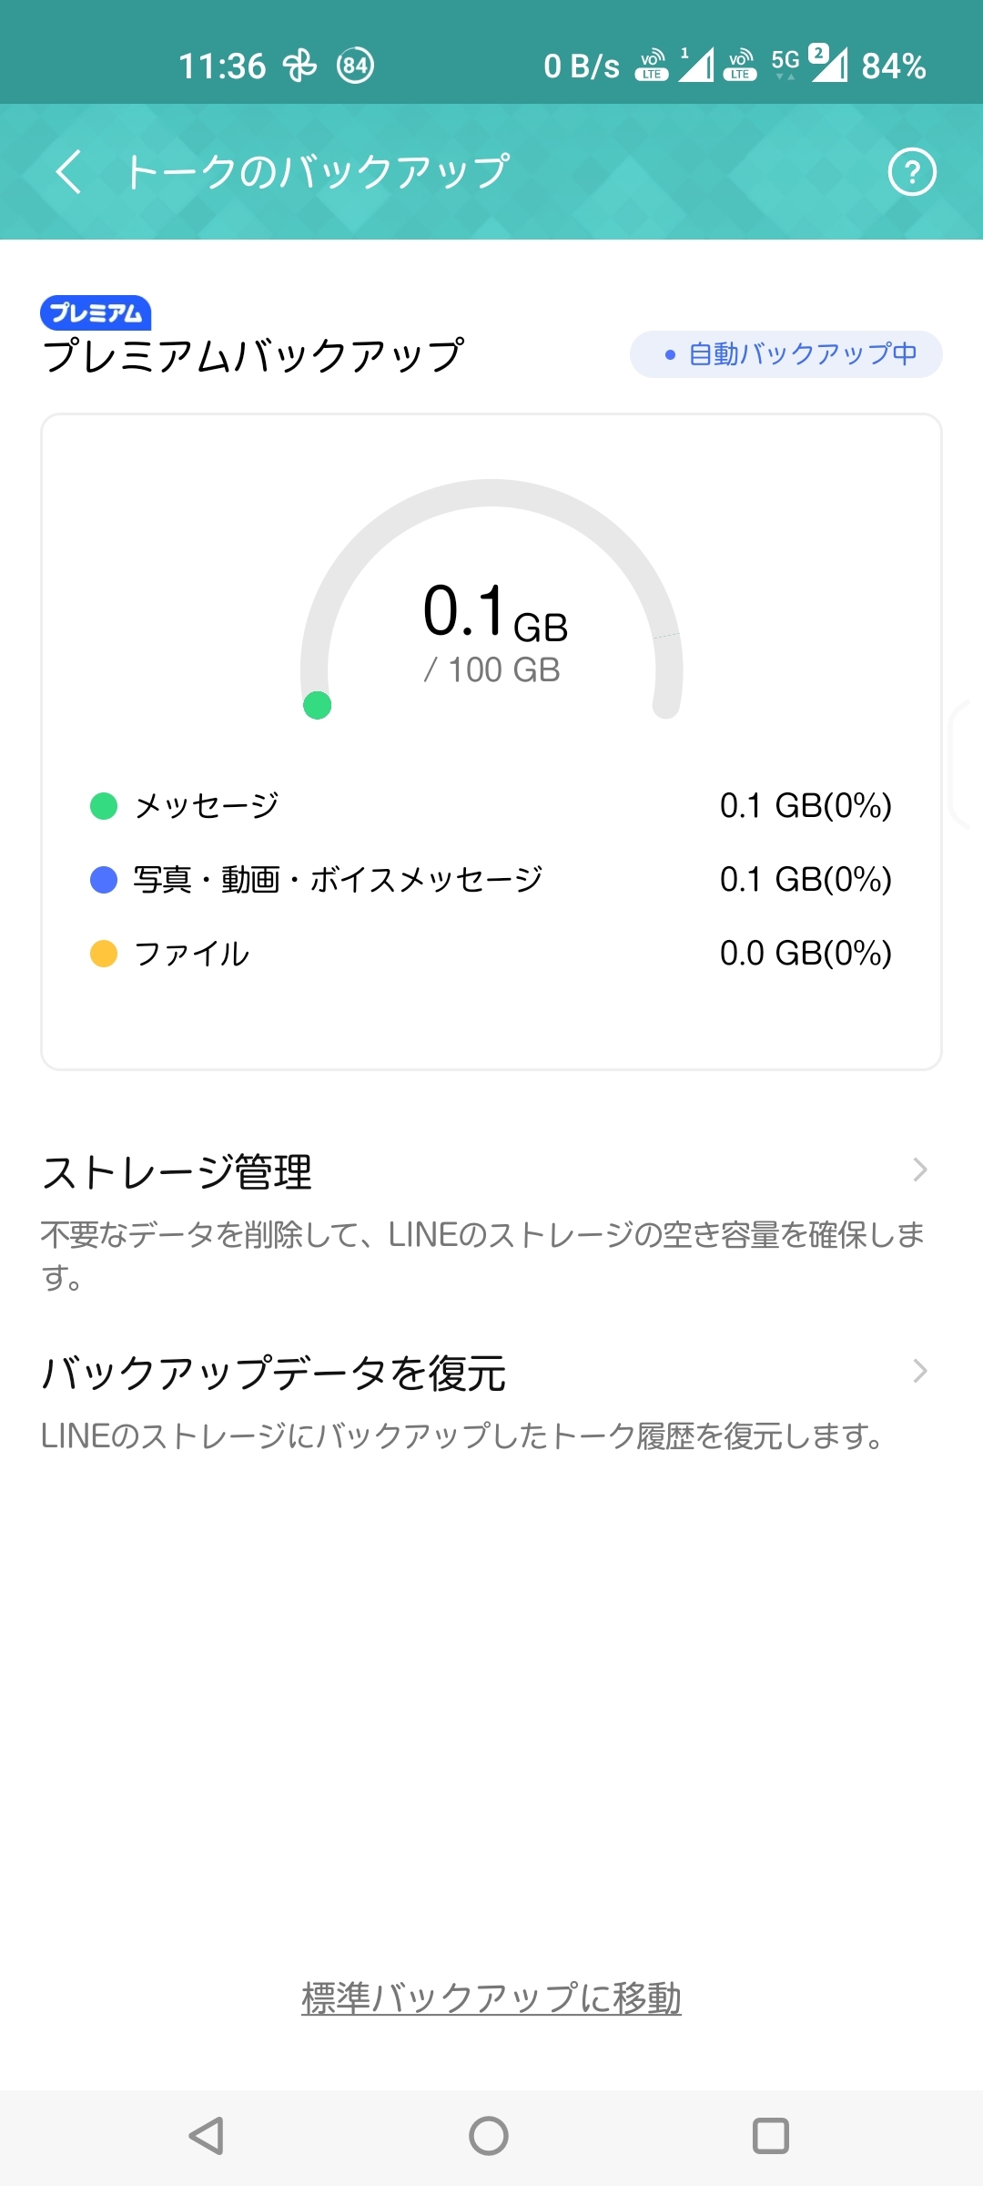The image size is (983, 2186).
Task: Open the help question mark icon
Action: click(911, 172)
